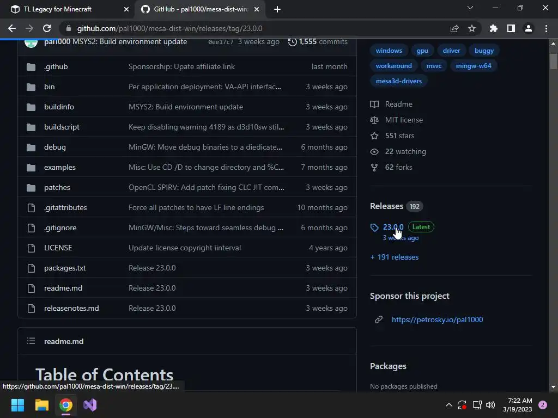Open Visual Studio from the taskbar
558x418 pixels.
point(90,405)
